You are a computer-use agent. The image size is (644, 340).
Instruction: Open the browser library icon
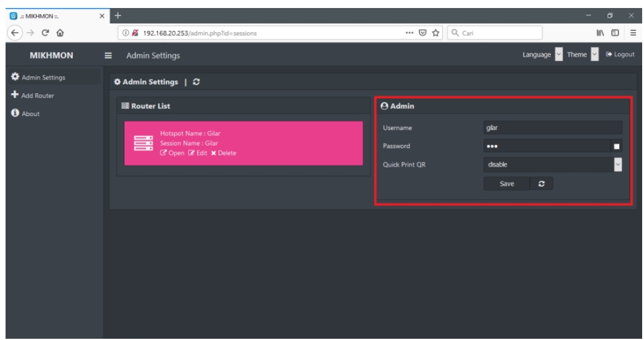tap(600, 33)
